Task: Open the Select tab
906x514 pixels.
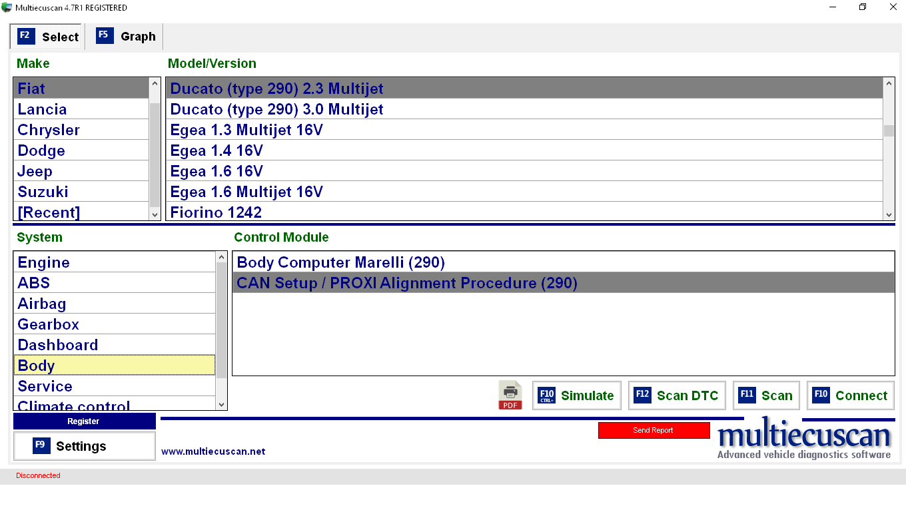Action: pyautogui.click(x=47, y=37)
